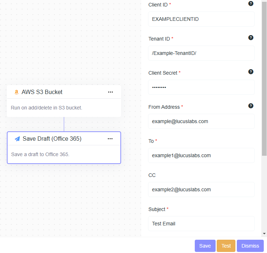The width and height of the screenshot is (267, 253).
Task: Click the Subject field containing Test Email
Action: [201, 224]
